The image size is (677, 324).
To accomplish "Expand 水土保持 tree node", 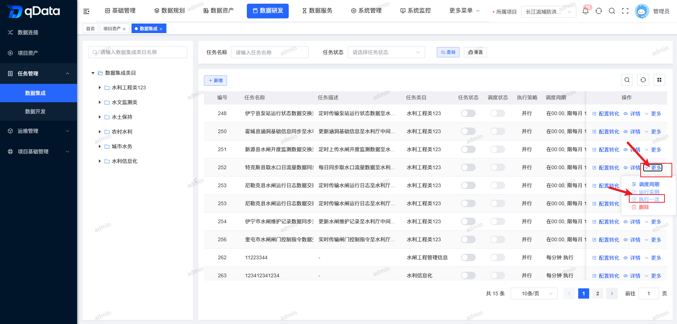I will tap(100, 117).
